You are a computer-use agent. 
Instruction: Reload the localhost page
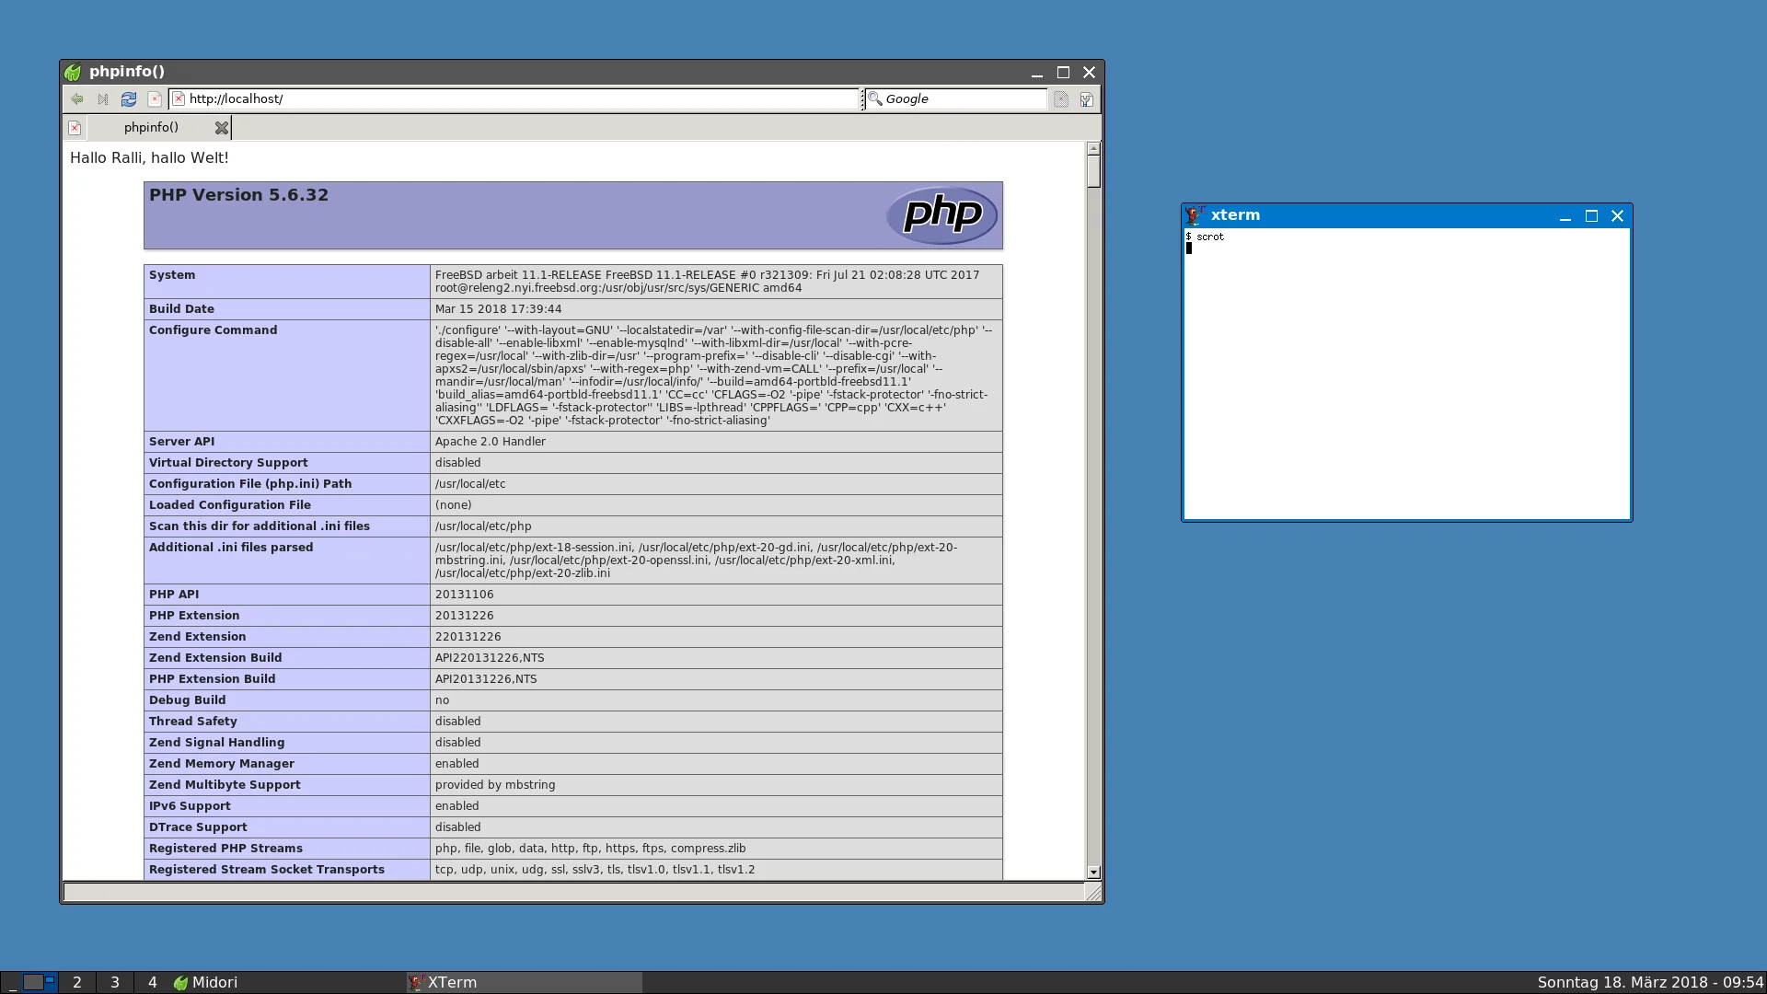(x=129, y=99)
